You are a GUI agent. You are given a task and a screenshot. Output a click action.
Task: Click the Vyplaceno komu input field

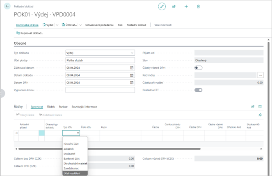click(x=100, y=90)
